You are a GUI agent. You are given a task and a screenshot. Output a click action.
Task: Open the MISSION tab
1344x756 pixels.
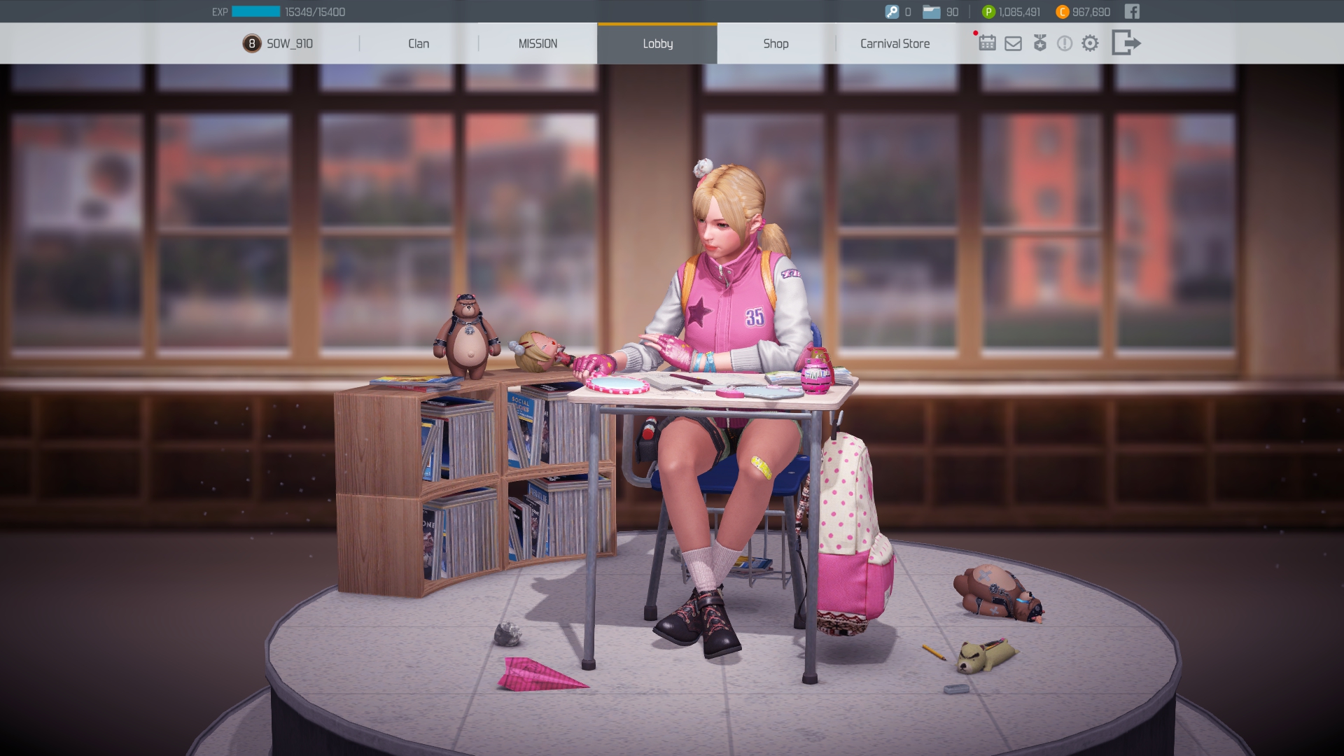538,43
